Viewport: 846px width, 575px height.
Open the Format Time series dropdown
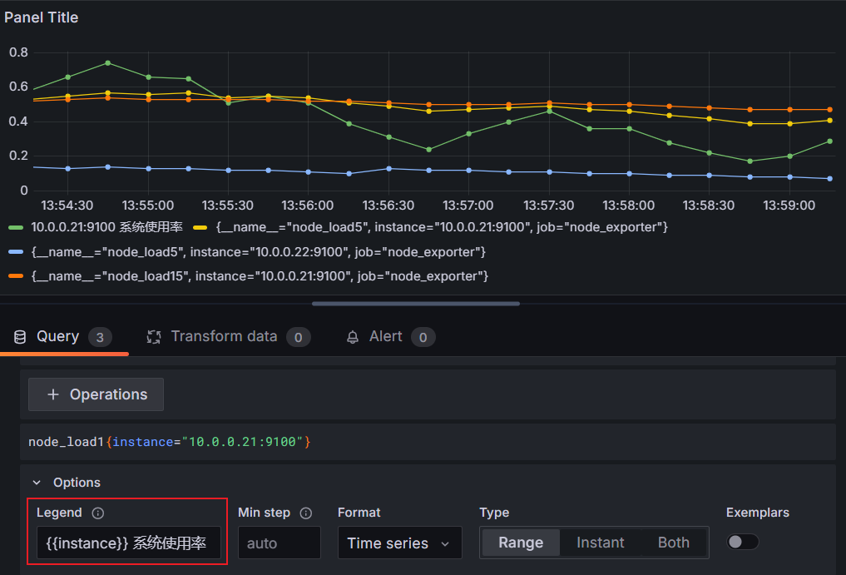(x=399, y=543)
